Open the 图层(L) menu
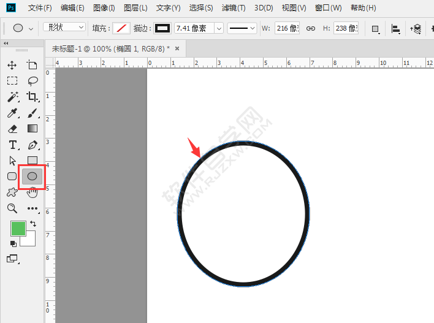The height and width of the screenshot is (323, 434). 135,8
